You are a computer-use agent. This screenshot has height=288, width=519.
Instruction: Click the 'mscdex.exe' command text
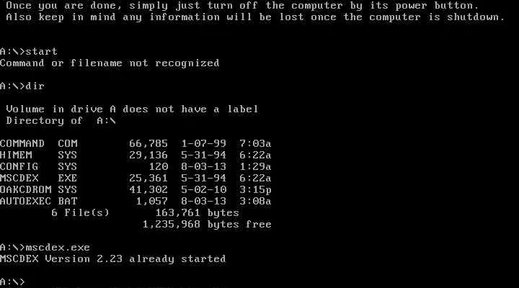coord(58,248)
